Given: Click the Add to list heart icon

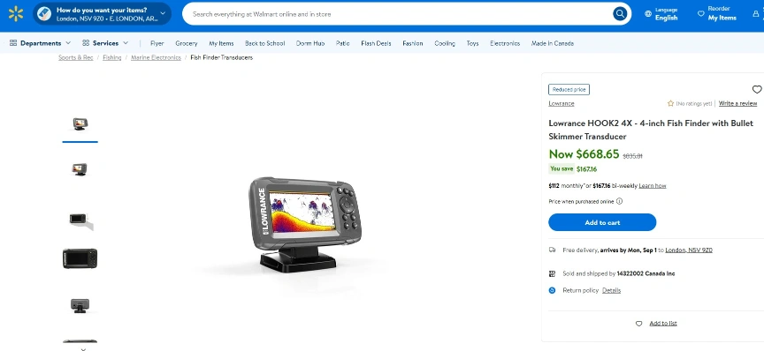Looking at the screenshot, I should point(638,324).
